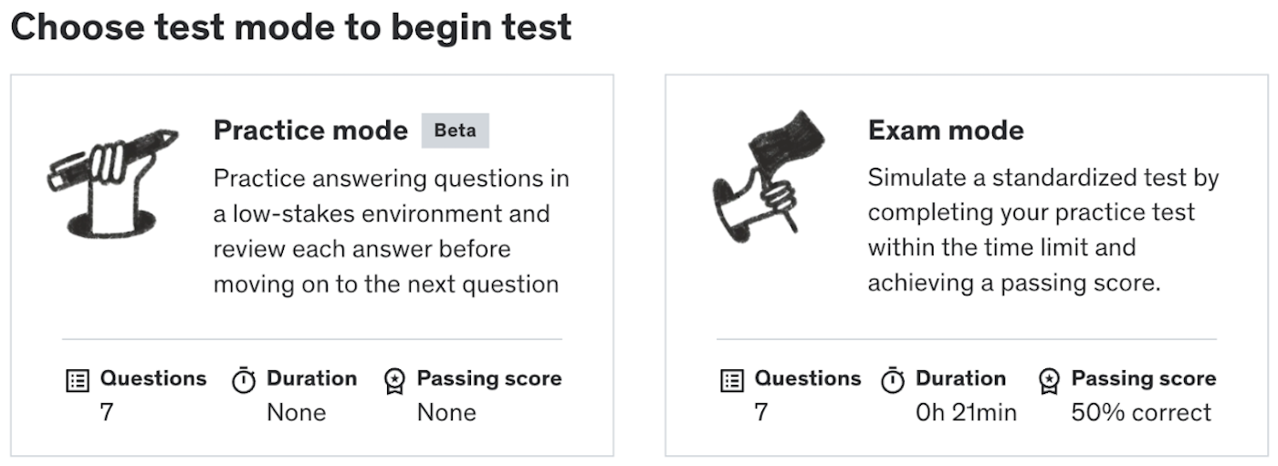1278x466 pixels.
Task: Click the Practice mode questions list icon
Action: (x=79, y=380)
